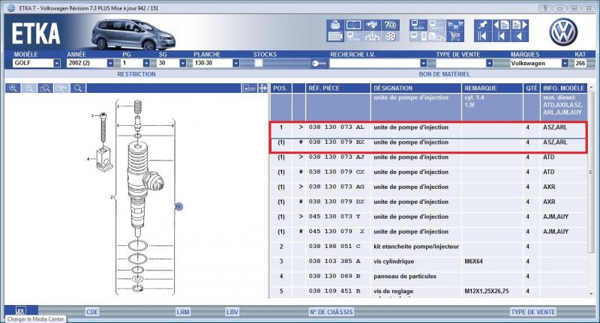
Task: Click bottom TYPE DE VENTE button
Action: [533, 312]
